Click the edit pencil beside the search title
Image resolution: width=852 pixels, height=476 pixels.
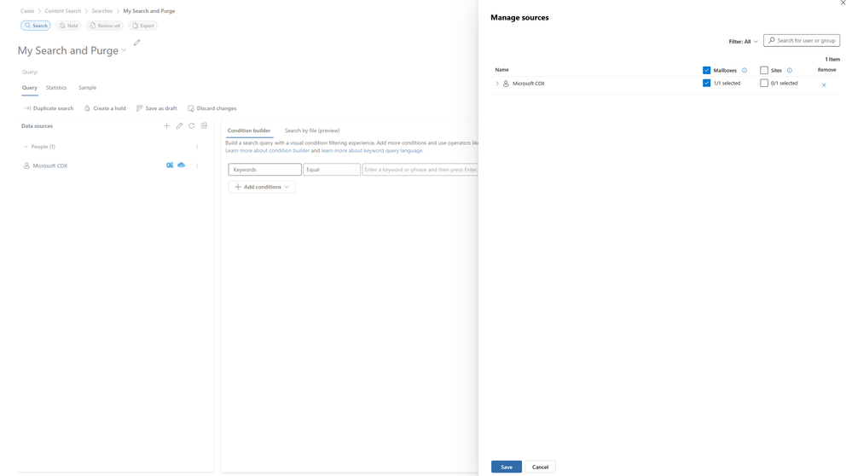137,43
